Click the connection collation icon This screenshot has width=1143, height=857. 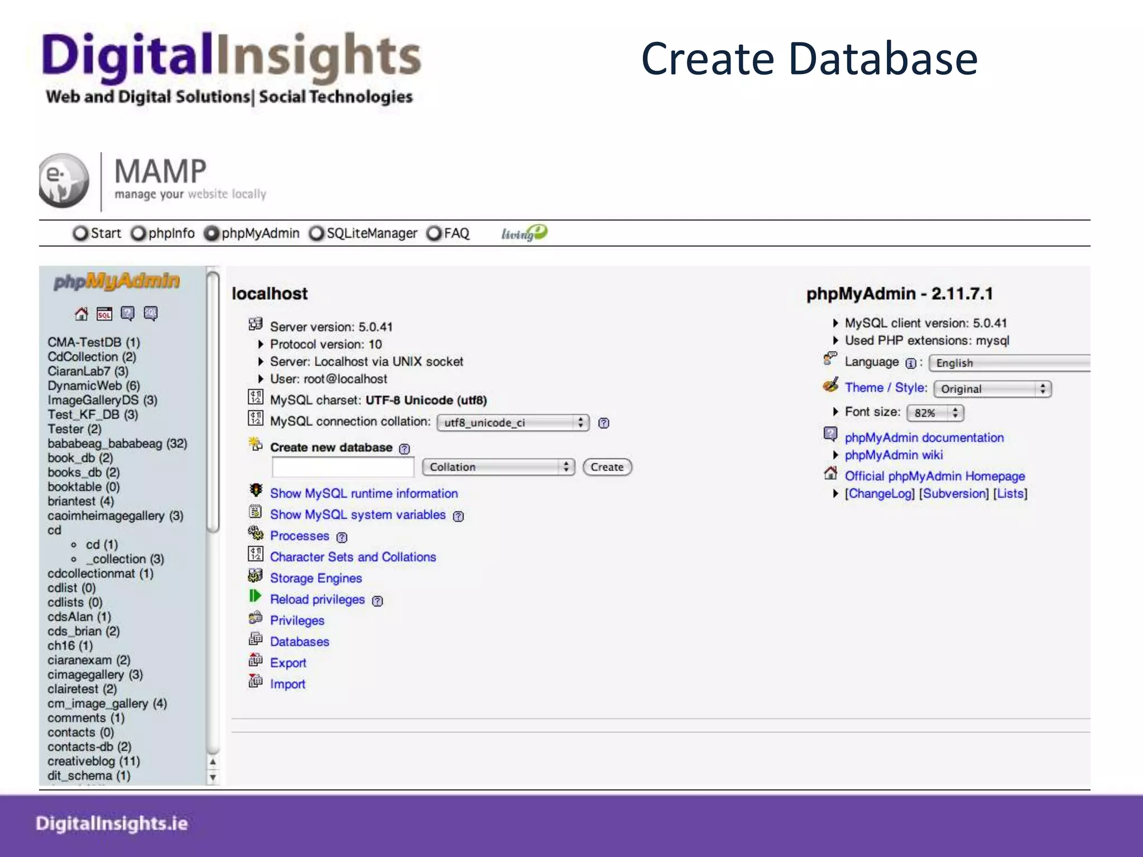(256, 418)
